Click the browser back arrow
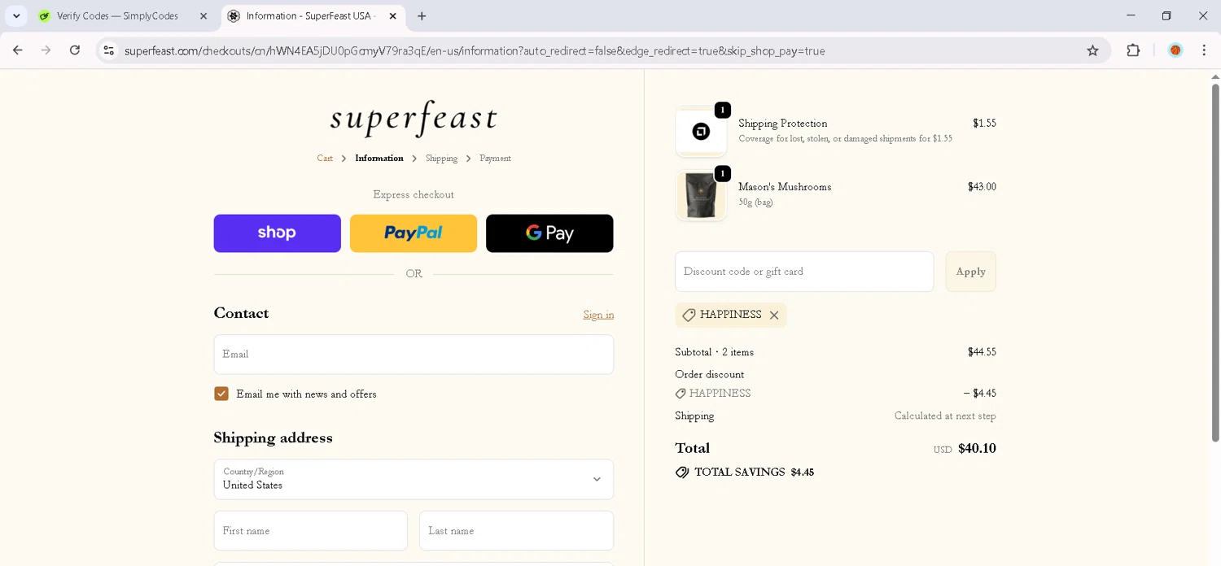 tap(18, 50)
